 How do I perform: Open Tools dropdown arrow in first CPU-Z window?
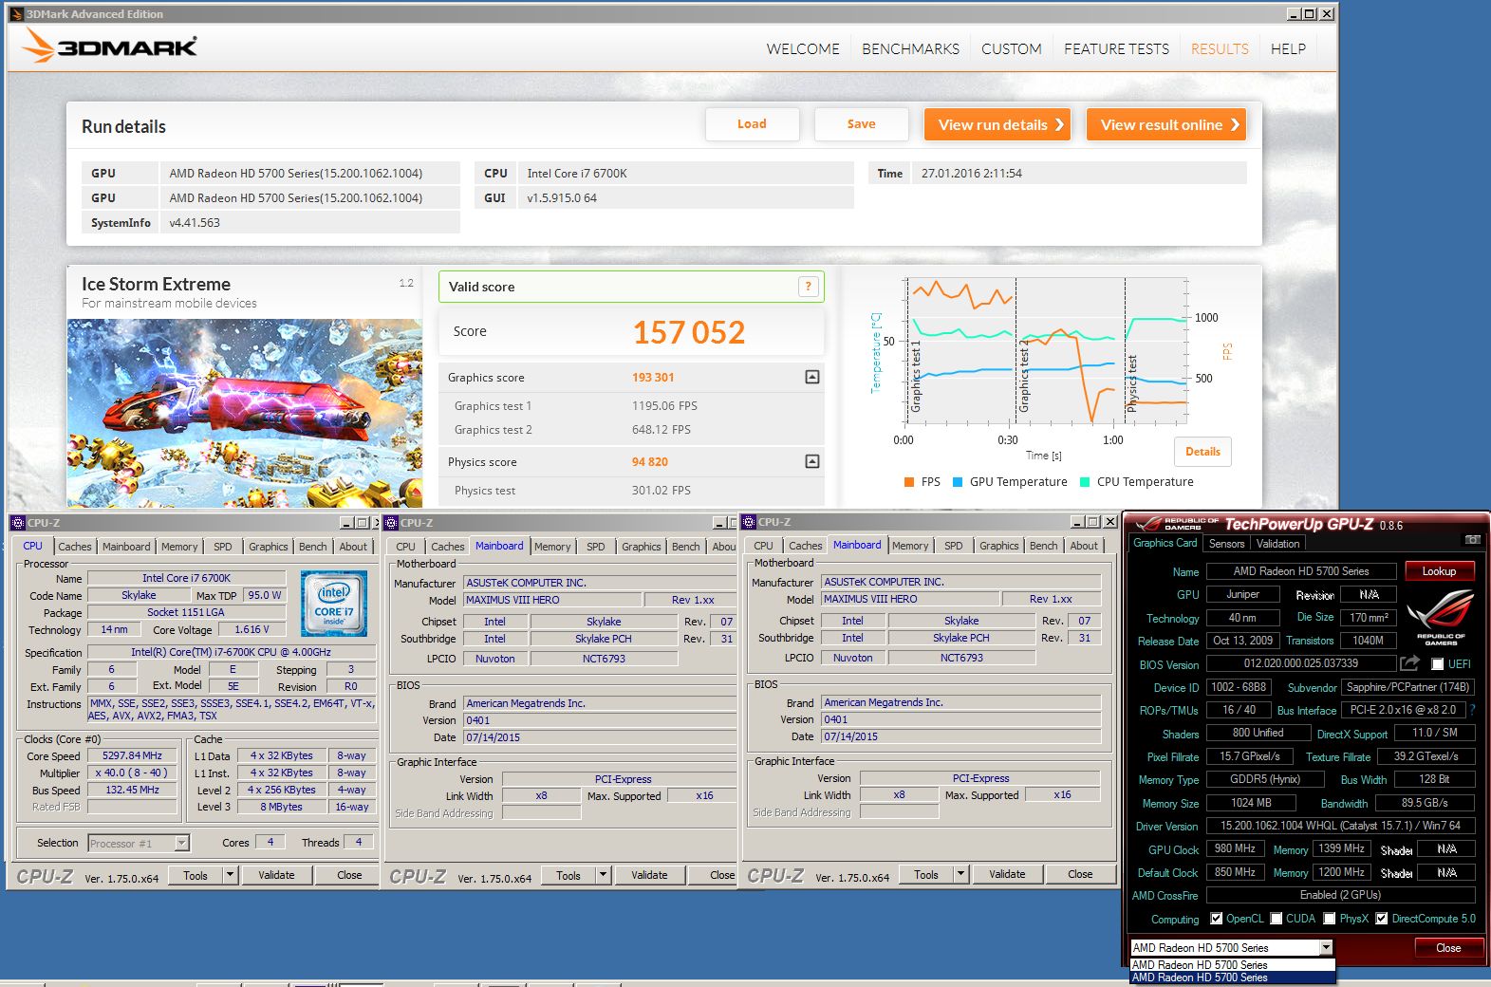coord(230,875)
